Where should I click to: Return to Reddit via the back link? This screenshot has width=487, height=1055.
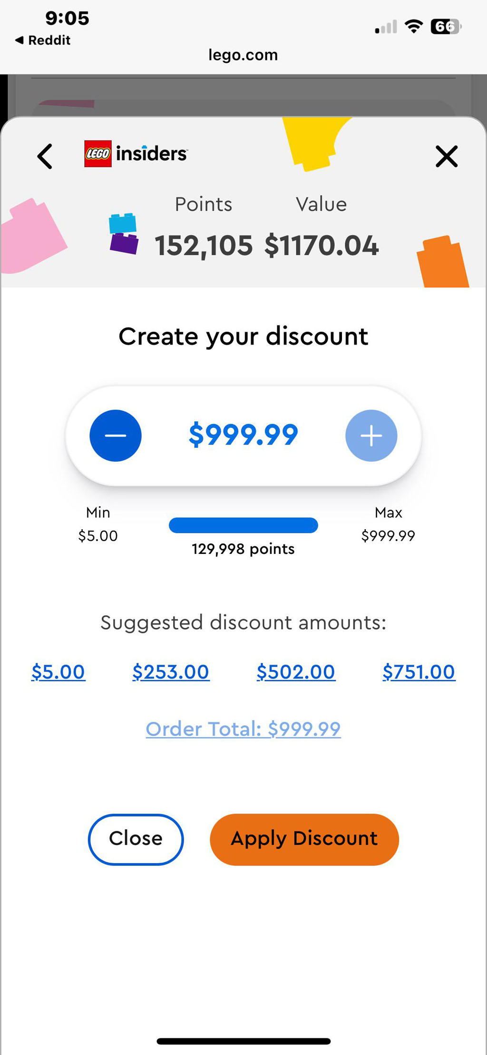click(43, 40)
